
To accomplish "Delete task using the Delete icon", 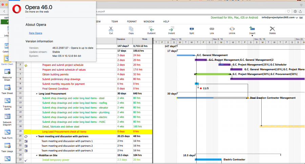I will tap(272, 29).
